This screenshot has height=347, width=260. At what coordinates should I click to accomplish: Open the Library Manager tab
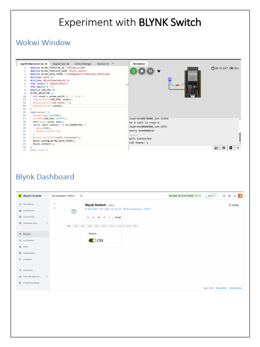click(x=83, y=64)
